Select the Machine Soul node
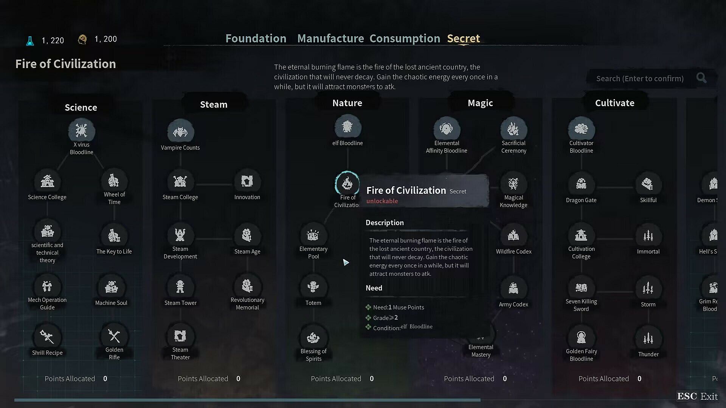 (111, 287)
